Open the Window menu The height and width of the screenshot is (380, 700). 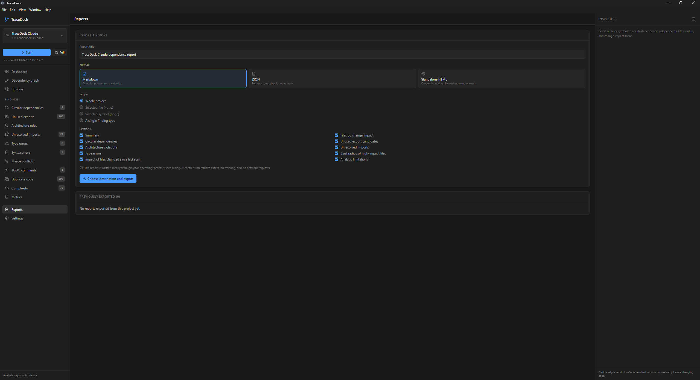point(35,10)
